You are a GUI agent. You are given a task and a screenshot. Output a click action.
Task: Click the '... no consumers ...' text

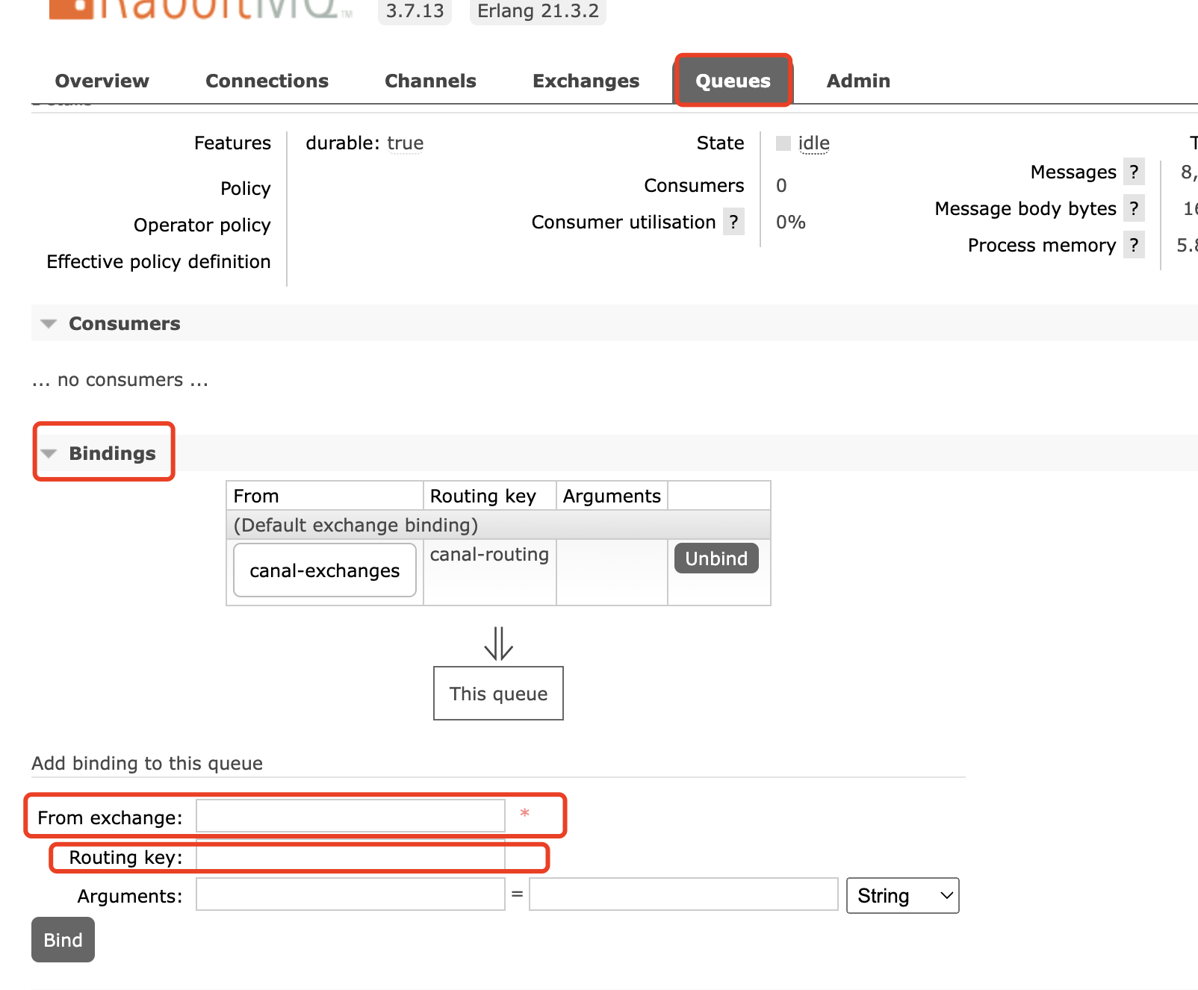(x=120, y=380)
